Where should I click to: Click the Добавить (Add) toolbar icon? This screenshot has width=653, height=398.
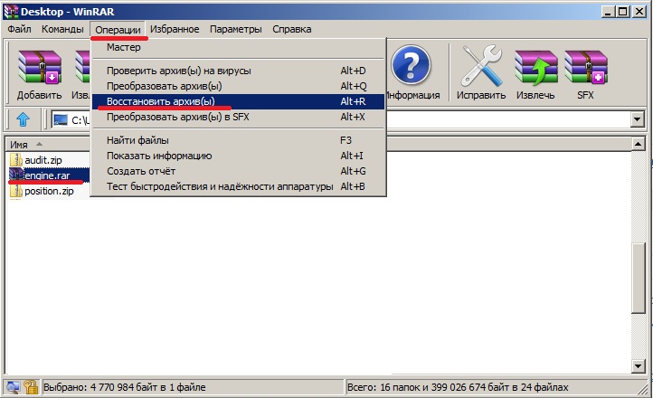(39, 73)
